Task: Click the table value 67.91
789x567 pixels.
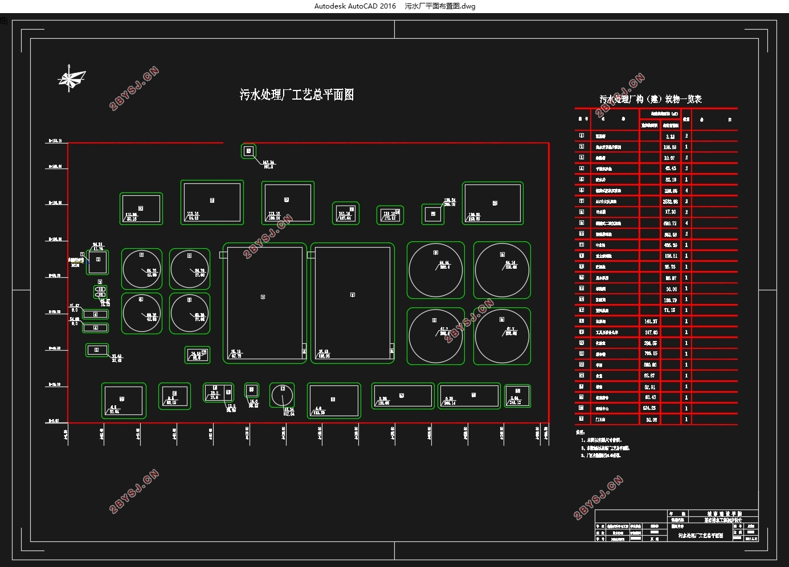Action: [x=650, y=387]
